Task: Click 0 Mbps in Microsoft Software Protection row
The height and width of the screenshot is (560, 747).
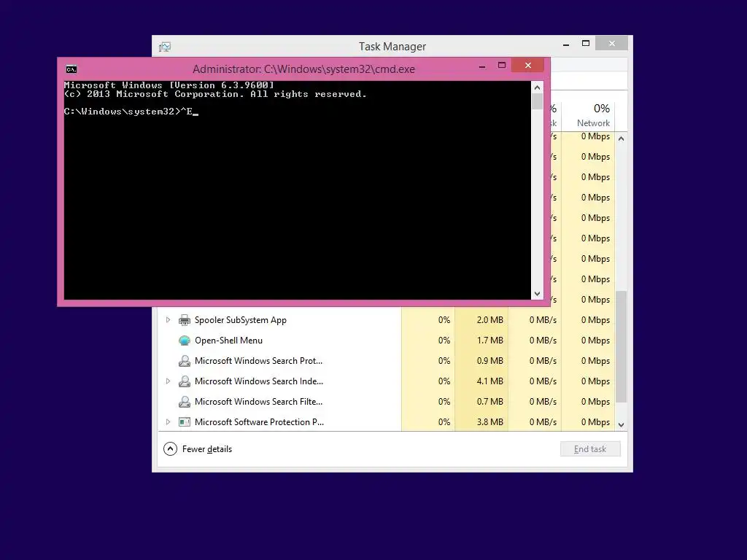Action: [595, 422]
